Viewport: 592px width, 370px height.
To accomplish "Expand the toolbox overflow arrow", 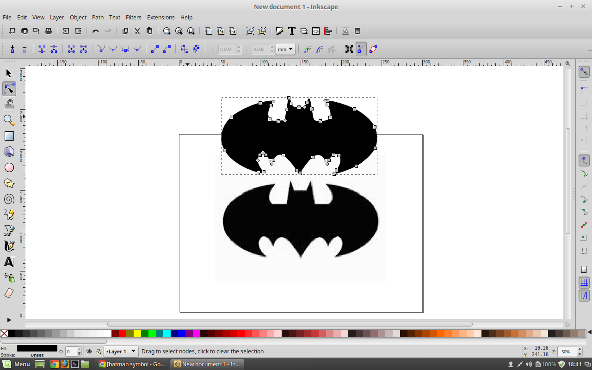I will tap(9, 320).
